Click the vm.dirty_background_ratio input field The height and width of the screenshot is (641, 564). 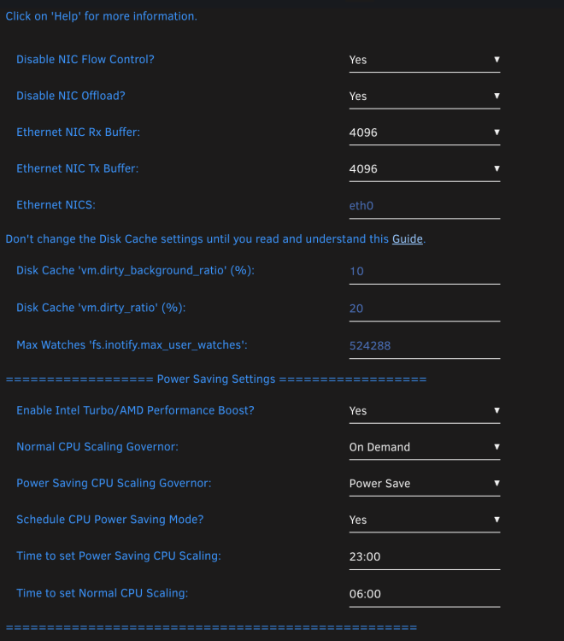(425, 272)
